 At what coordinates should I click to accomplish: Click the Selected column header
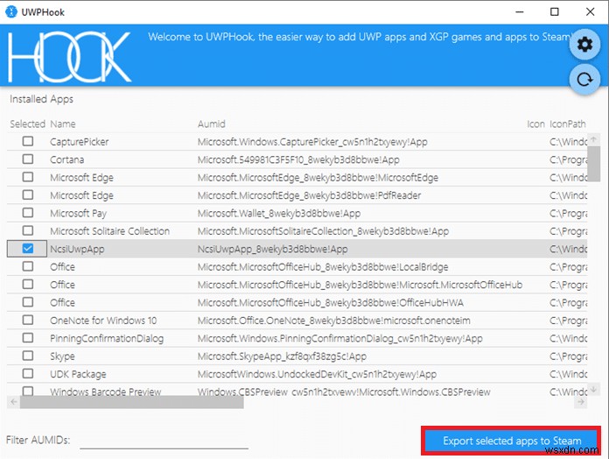tap(28, 124)
